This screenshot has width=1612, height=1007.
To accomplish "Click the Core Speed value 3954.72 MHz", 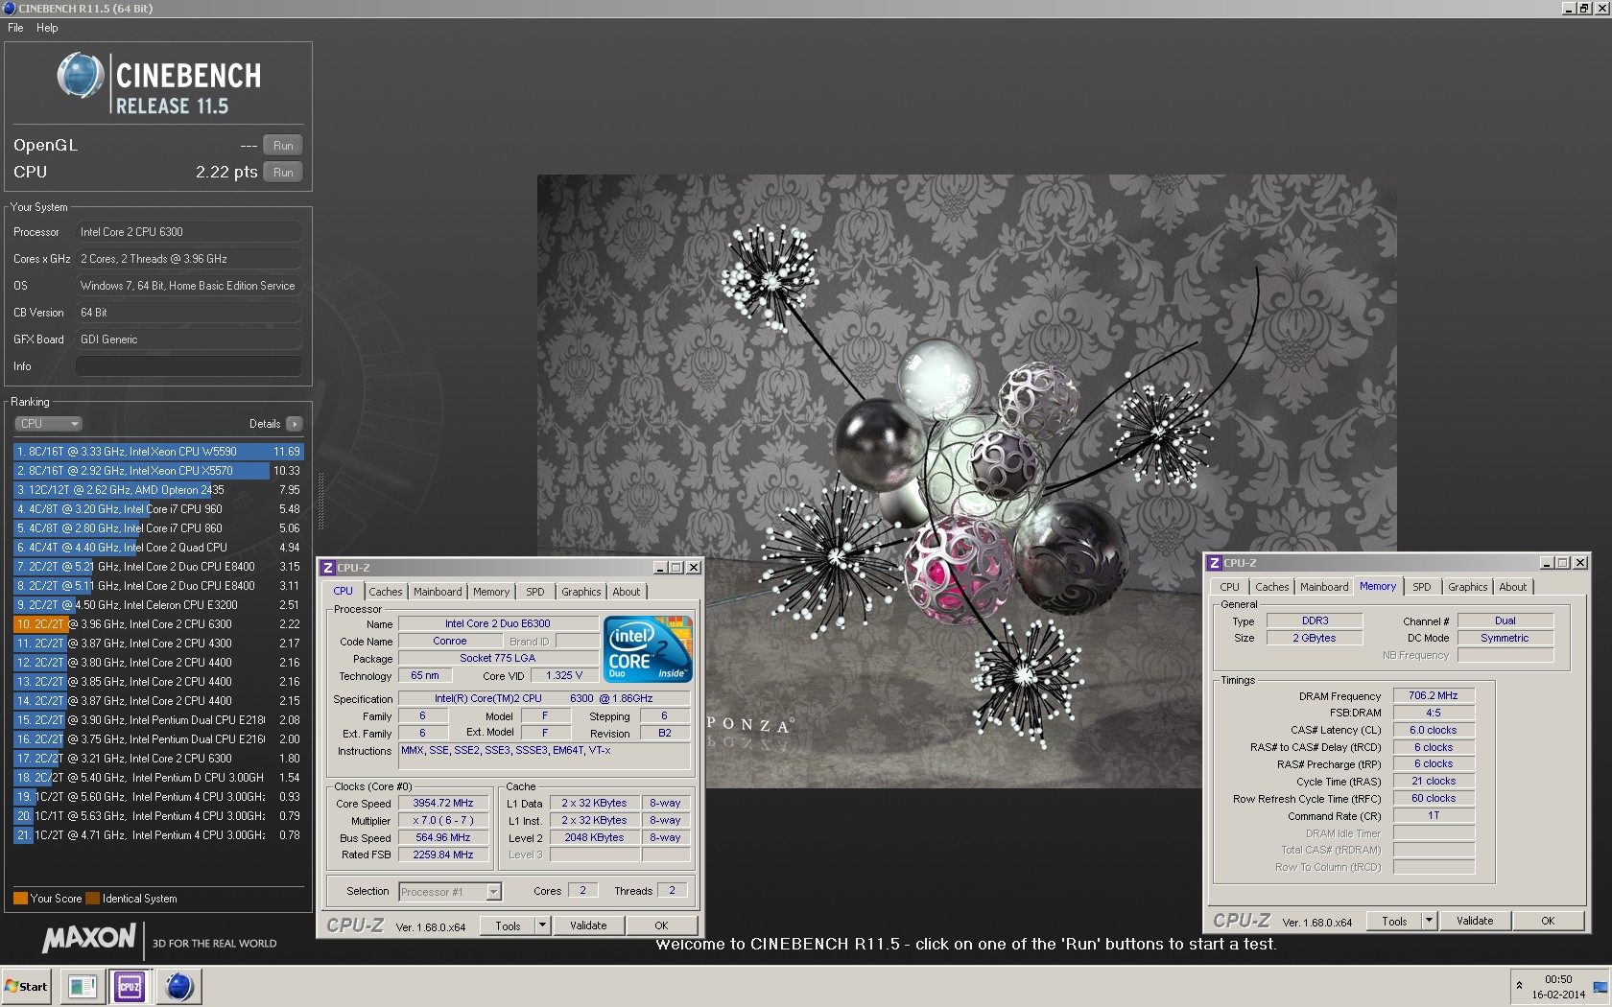I will 443,804.
